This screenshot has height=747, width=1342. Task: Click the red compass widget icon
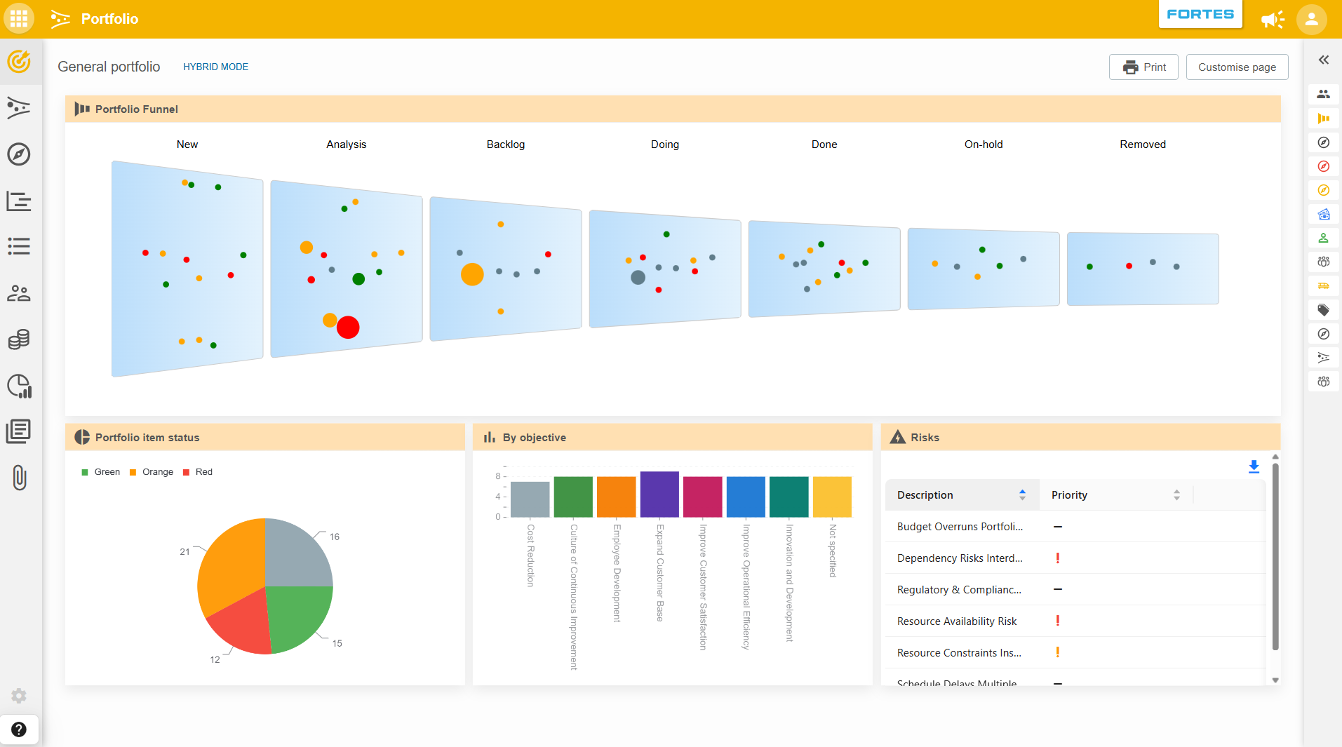(x=1323, y=166)
